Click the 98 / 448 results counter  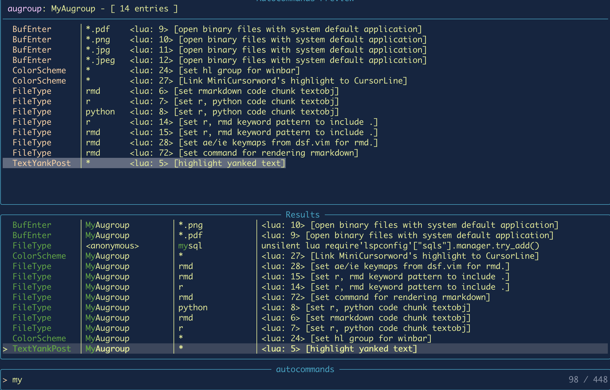587,380
